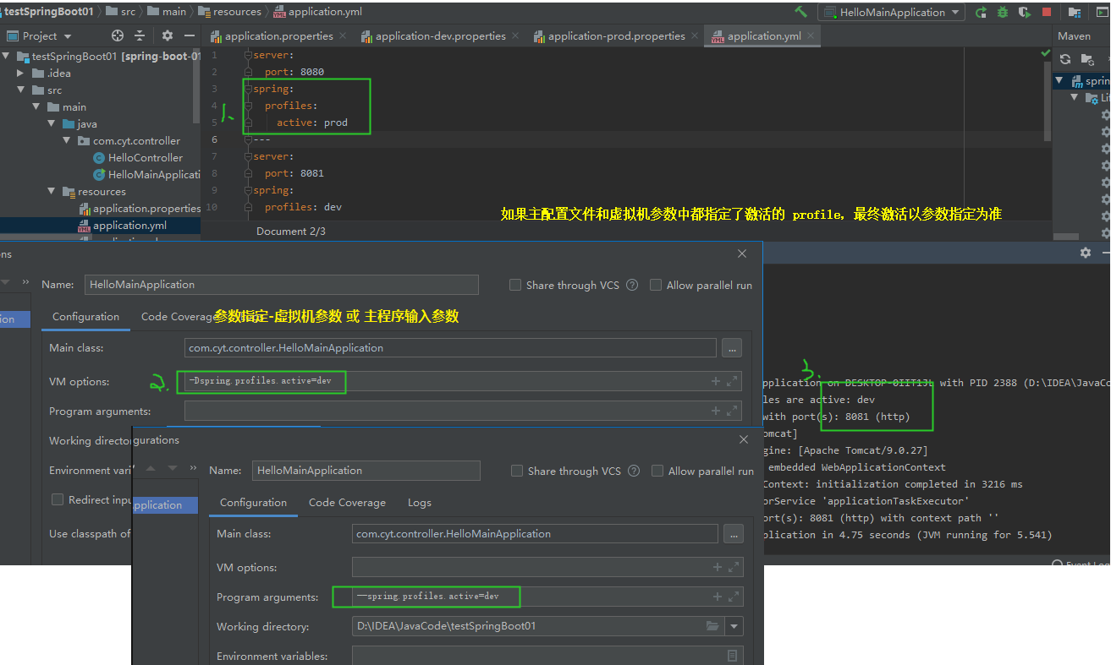
Task: Expand the filled Program arguments field editor
Action: 734,597
